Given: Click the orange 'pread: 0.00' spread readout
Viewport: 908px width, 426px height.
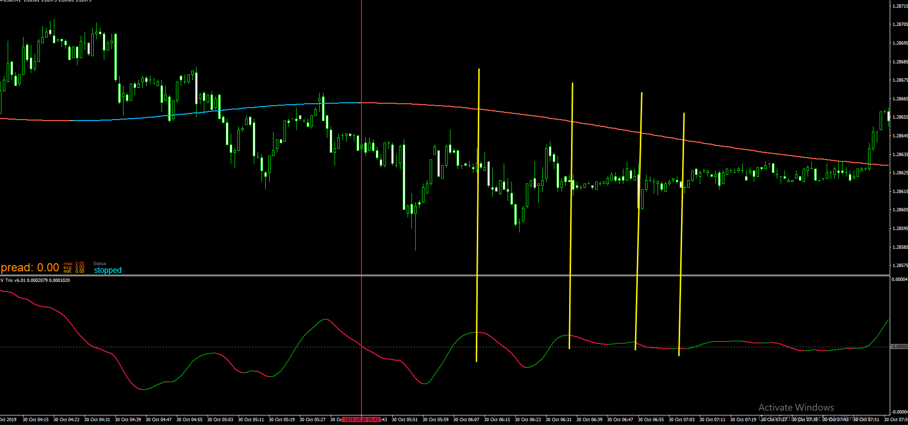Looking at the screenshot, I should [30, 268].
